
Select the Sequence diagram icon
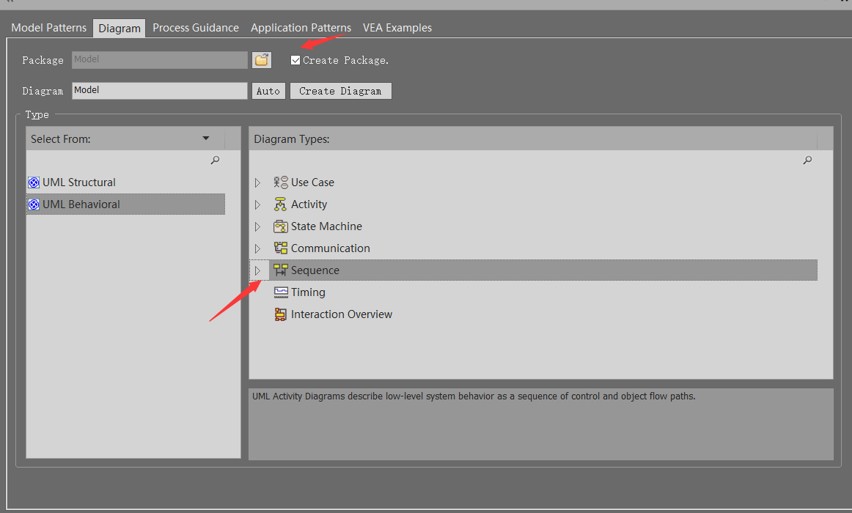tap(281, 270)
